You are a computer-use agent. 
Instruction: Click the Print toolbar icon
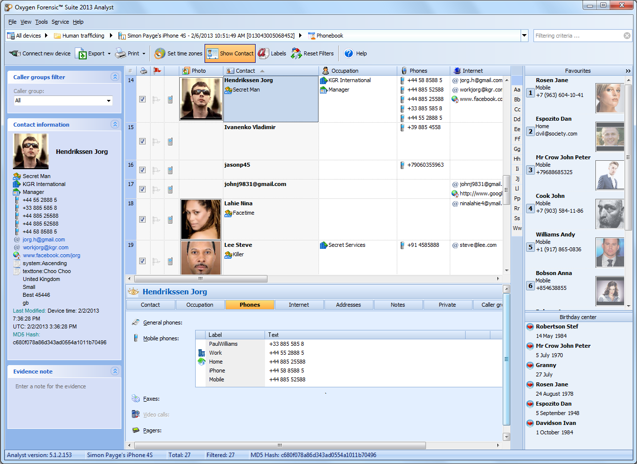120,53
